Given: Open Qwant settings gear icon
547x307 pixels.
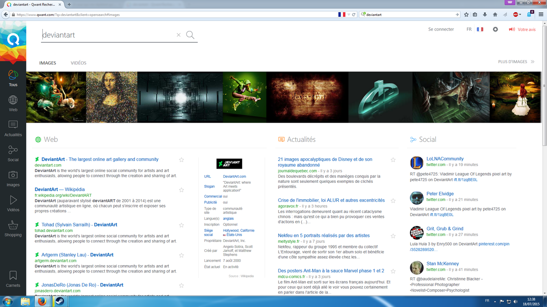Looking at the screenshot, I should pyautogui.click(x=495, y=29).
